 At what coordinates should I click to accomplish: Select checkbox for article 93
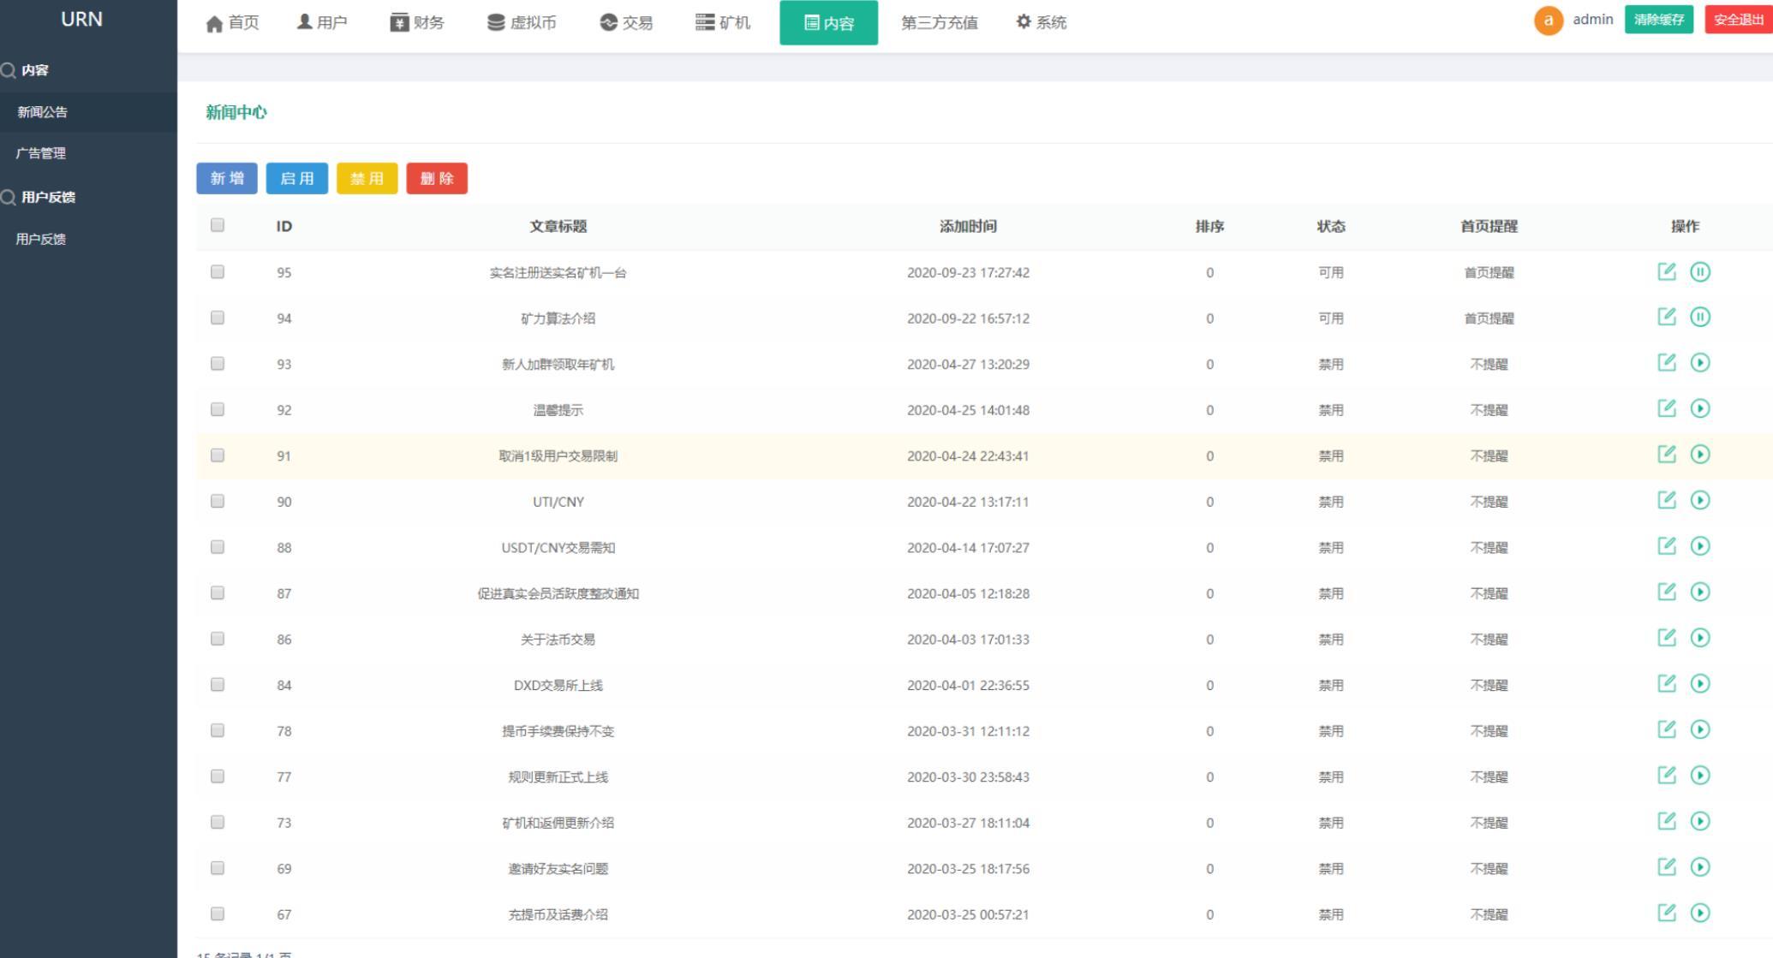coord(218,363)
